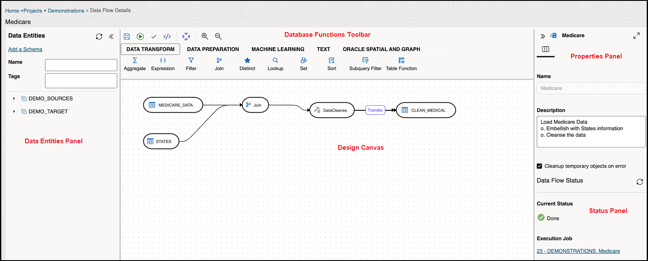Click inside the Name filter field
Screen dimensions: 648x261
(81, 64)
